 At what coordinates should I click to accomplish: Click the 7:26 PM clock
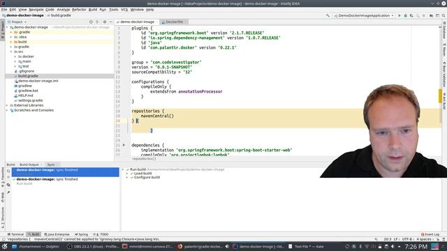(416, 246)
